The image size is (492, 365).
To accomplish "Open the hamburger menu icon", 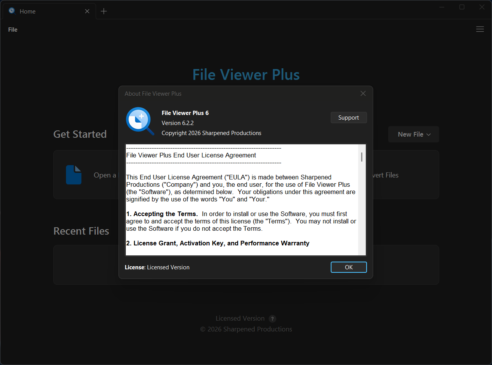I will point(480,29).
